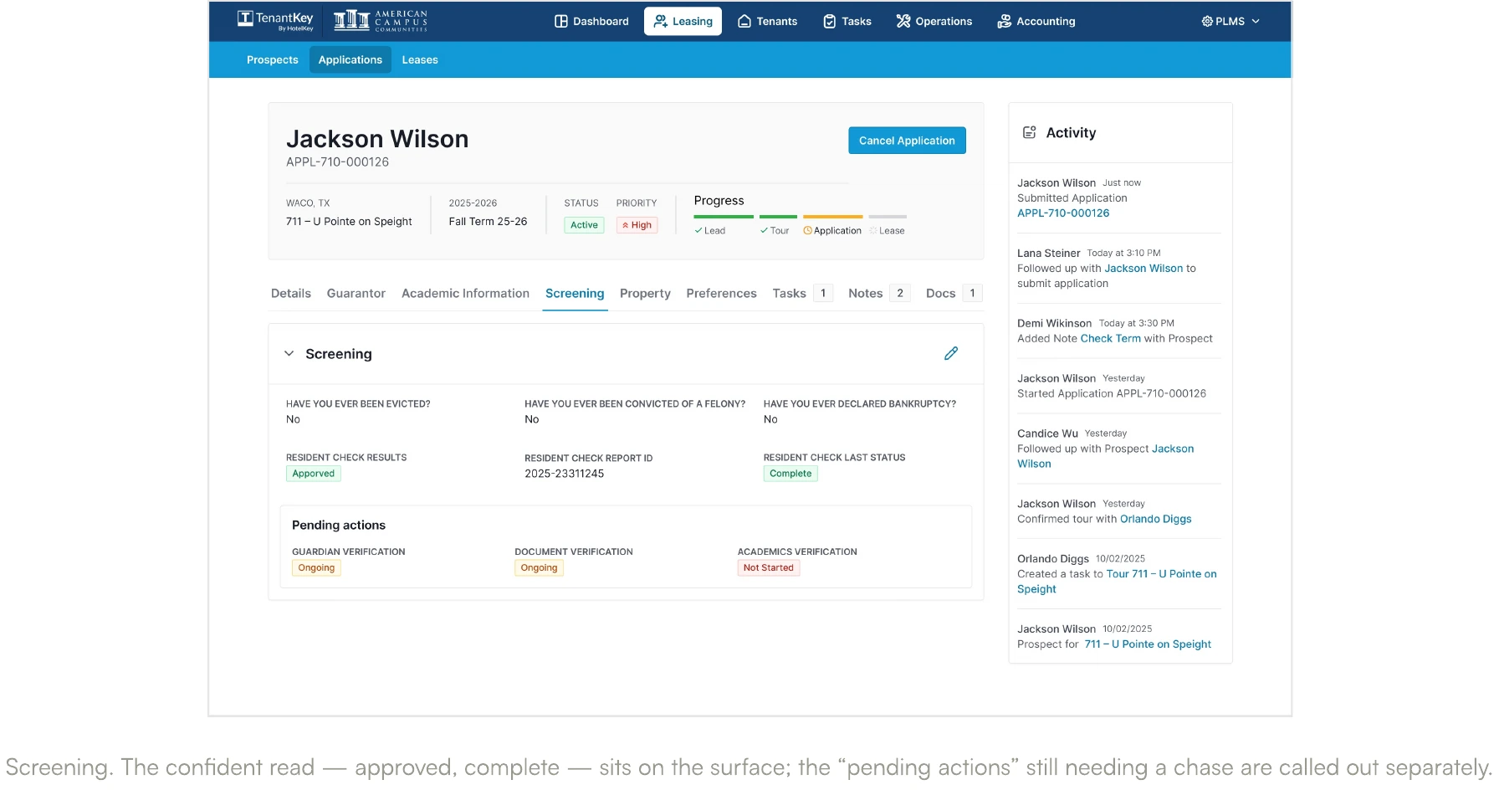Click the Pending actions heading
This screenshot has height=790, width=1499.
pos(339,526)
